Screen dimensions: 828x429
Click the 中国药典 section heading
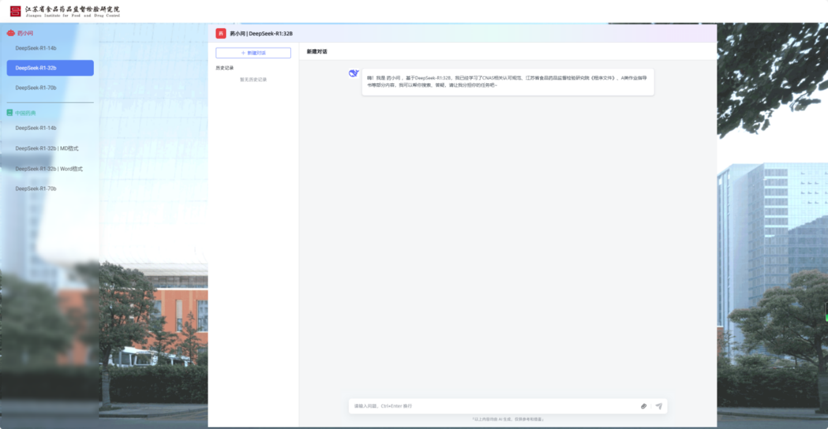(x=25, y=113)
